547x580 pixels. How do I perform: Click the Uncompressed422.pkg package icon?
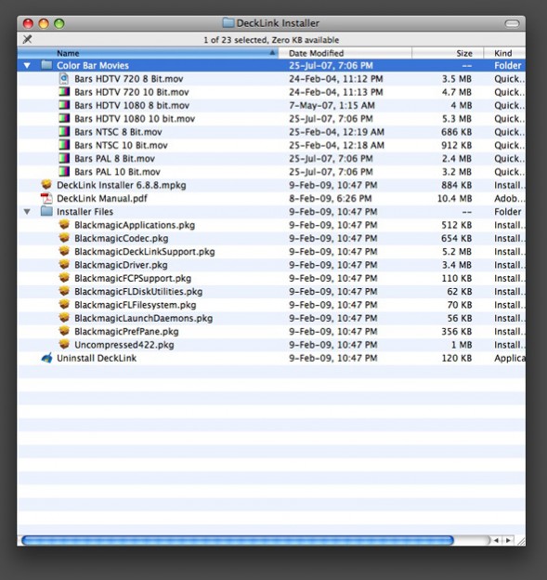pyautogui.click(x=64, y=344)
